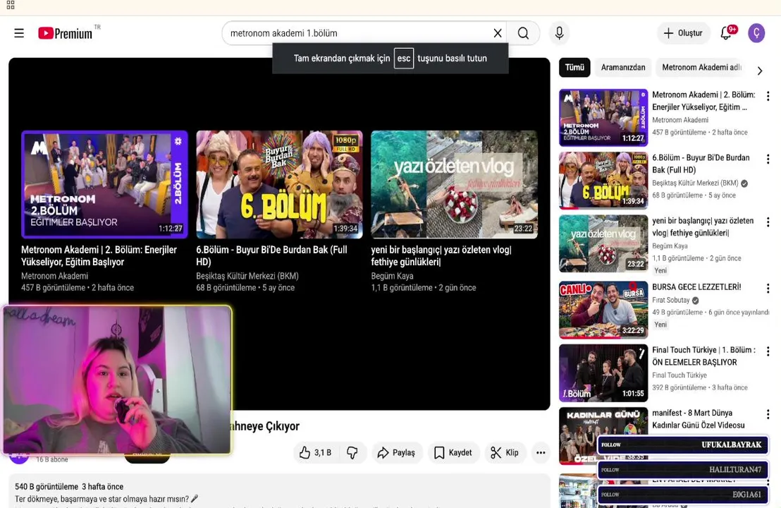Click end-screen title yeni bir başlangıç vlog

[441, 255]
